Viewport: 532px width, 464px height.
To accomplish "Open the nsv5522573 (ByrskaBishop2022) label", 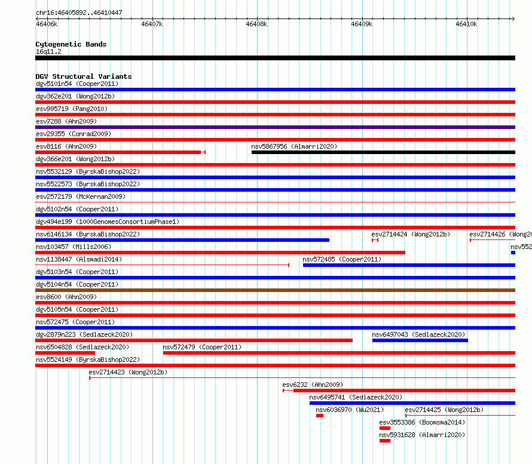I will coord(88,184).
